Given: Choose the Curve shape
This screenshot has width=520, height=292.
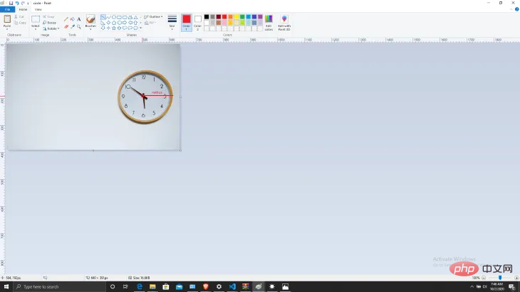Looking at the screenshot, I should click(x=108, y=17).
